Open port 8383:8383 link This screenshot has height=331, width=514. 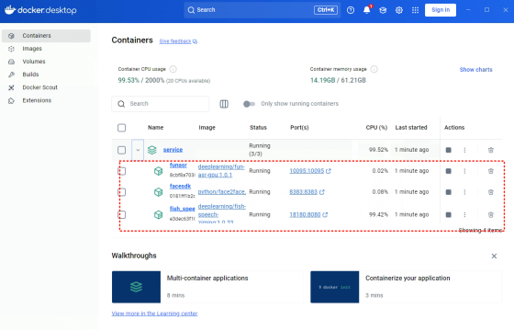click(x=307, y=192)
